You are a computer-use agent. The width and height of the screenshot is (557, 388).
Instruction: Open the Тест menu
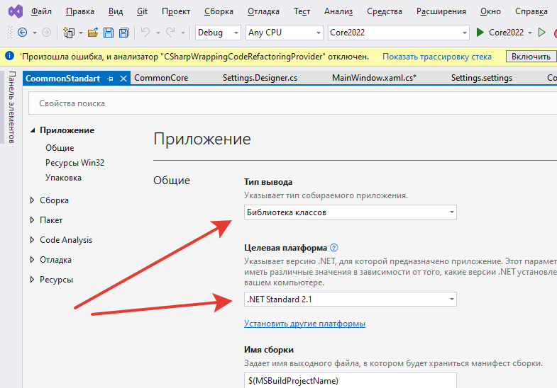[x=302, y=11]
